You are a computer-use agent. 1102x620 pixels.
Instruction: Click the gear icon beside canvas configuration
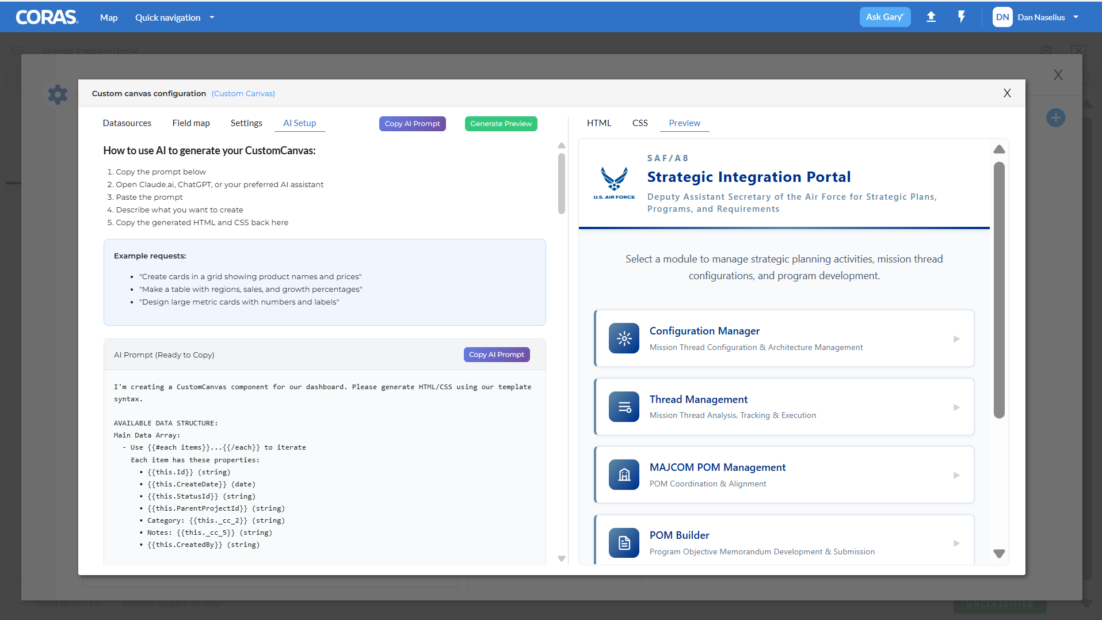58,94
